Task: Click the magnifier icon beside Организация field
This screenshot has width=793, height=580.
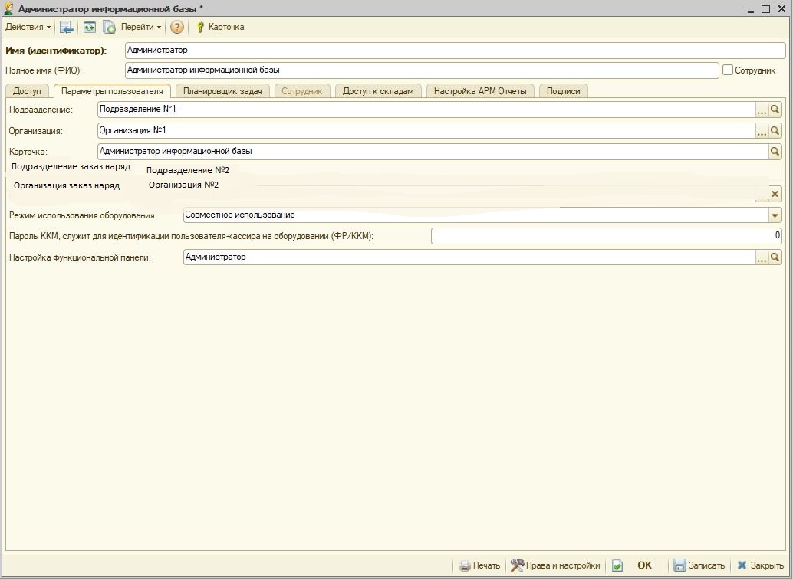Action: coord(775,131)
